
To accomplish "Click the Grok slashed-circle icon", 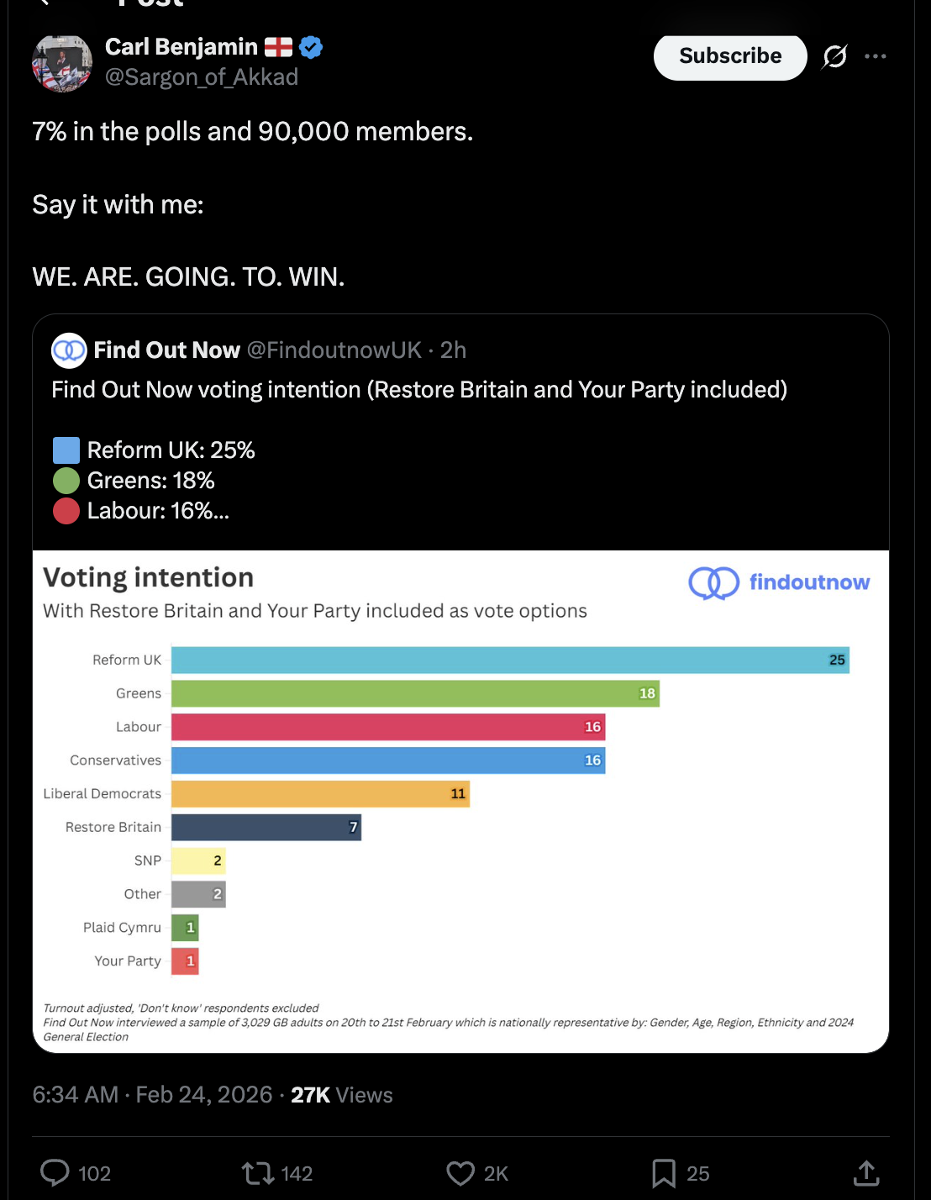I will 834,56.
